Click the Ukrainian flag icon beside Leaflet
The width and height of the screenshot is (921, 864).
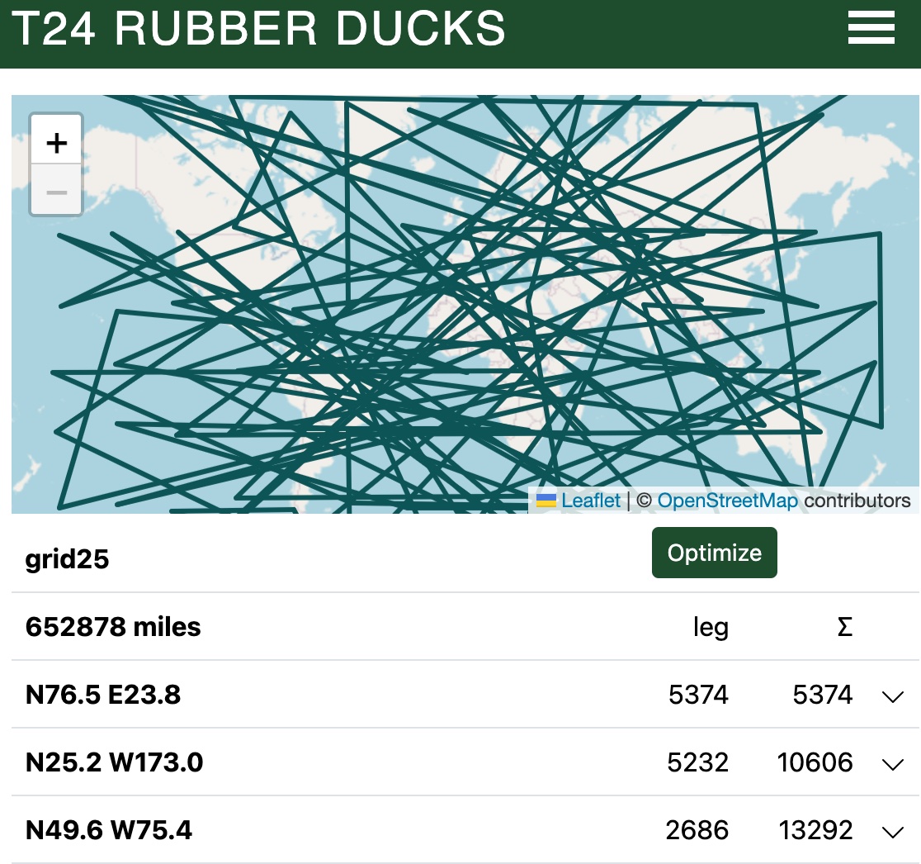point(546,501)
